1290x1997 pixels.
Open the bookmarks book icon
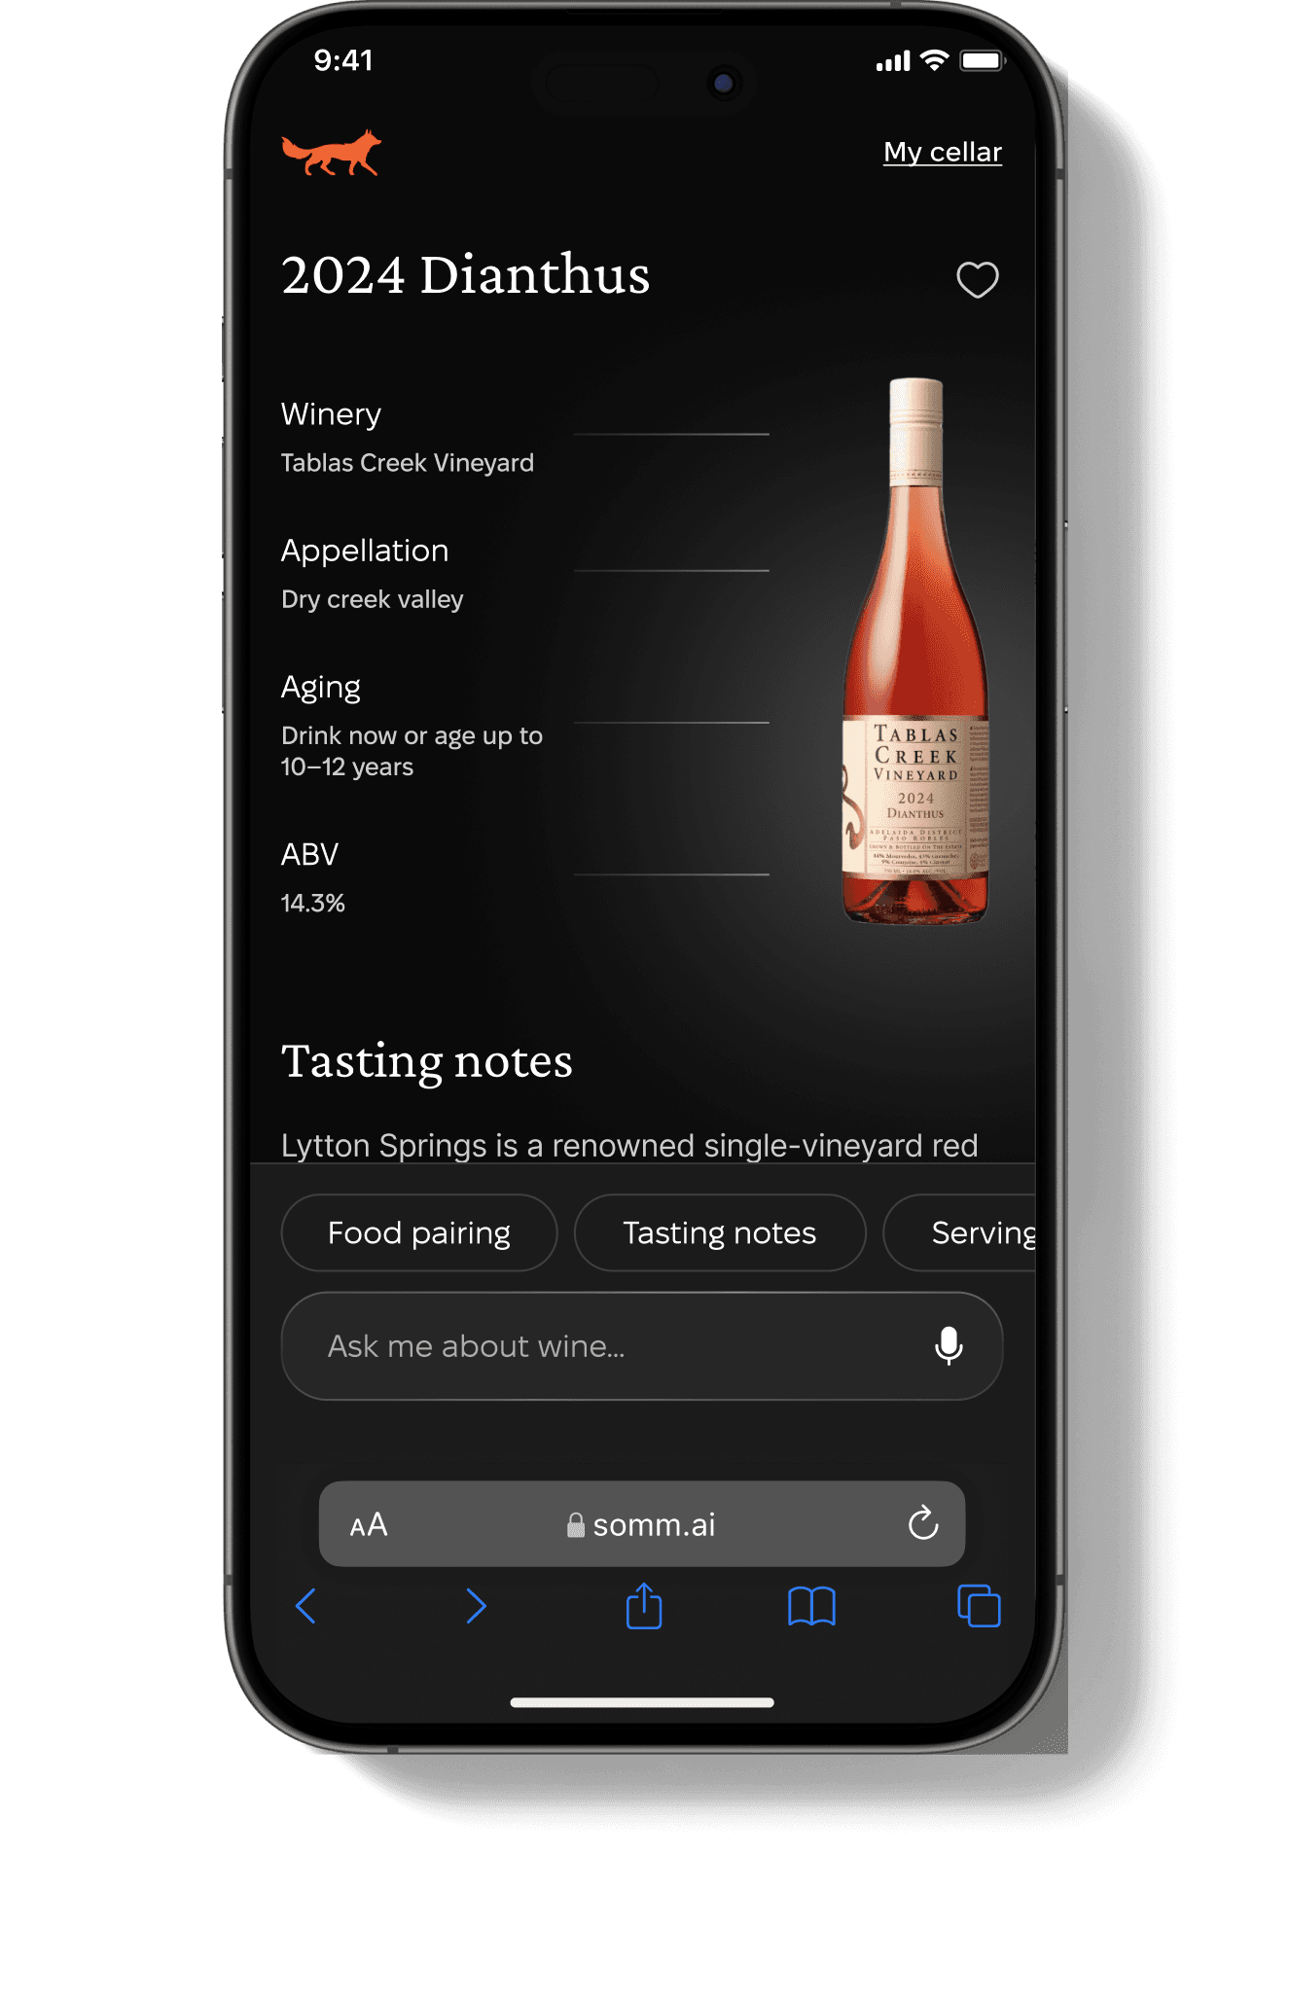tap(811, 1606)
